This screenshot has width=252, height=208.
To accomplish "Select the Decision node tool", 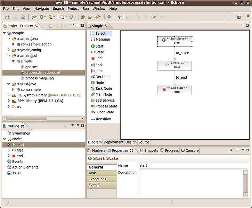I will click(x=100, y=77).
